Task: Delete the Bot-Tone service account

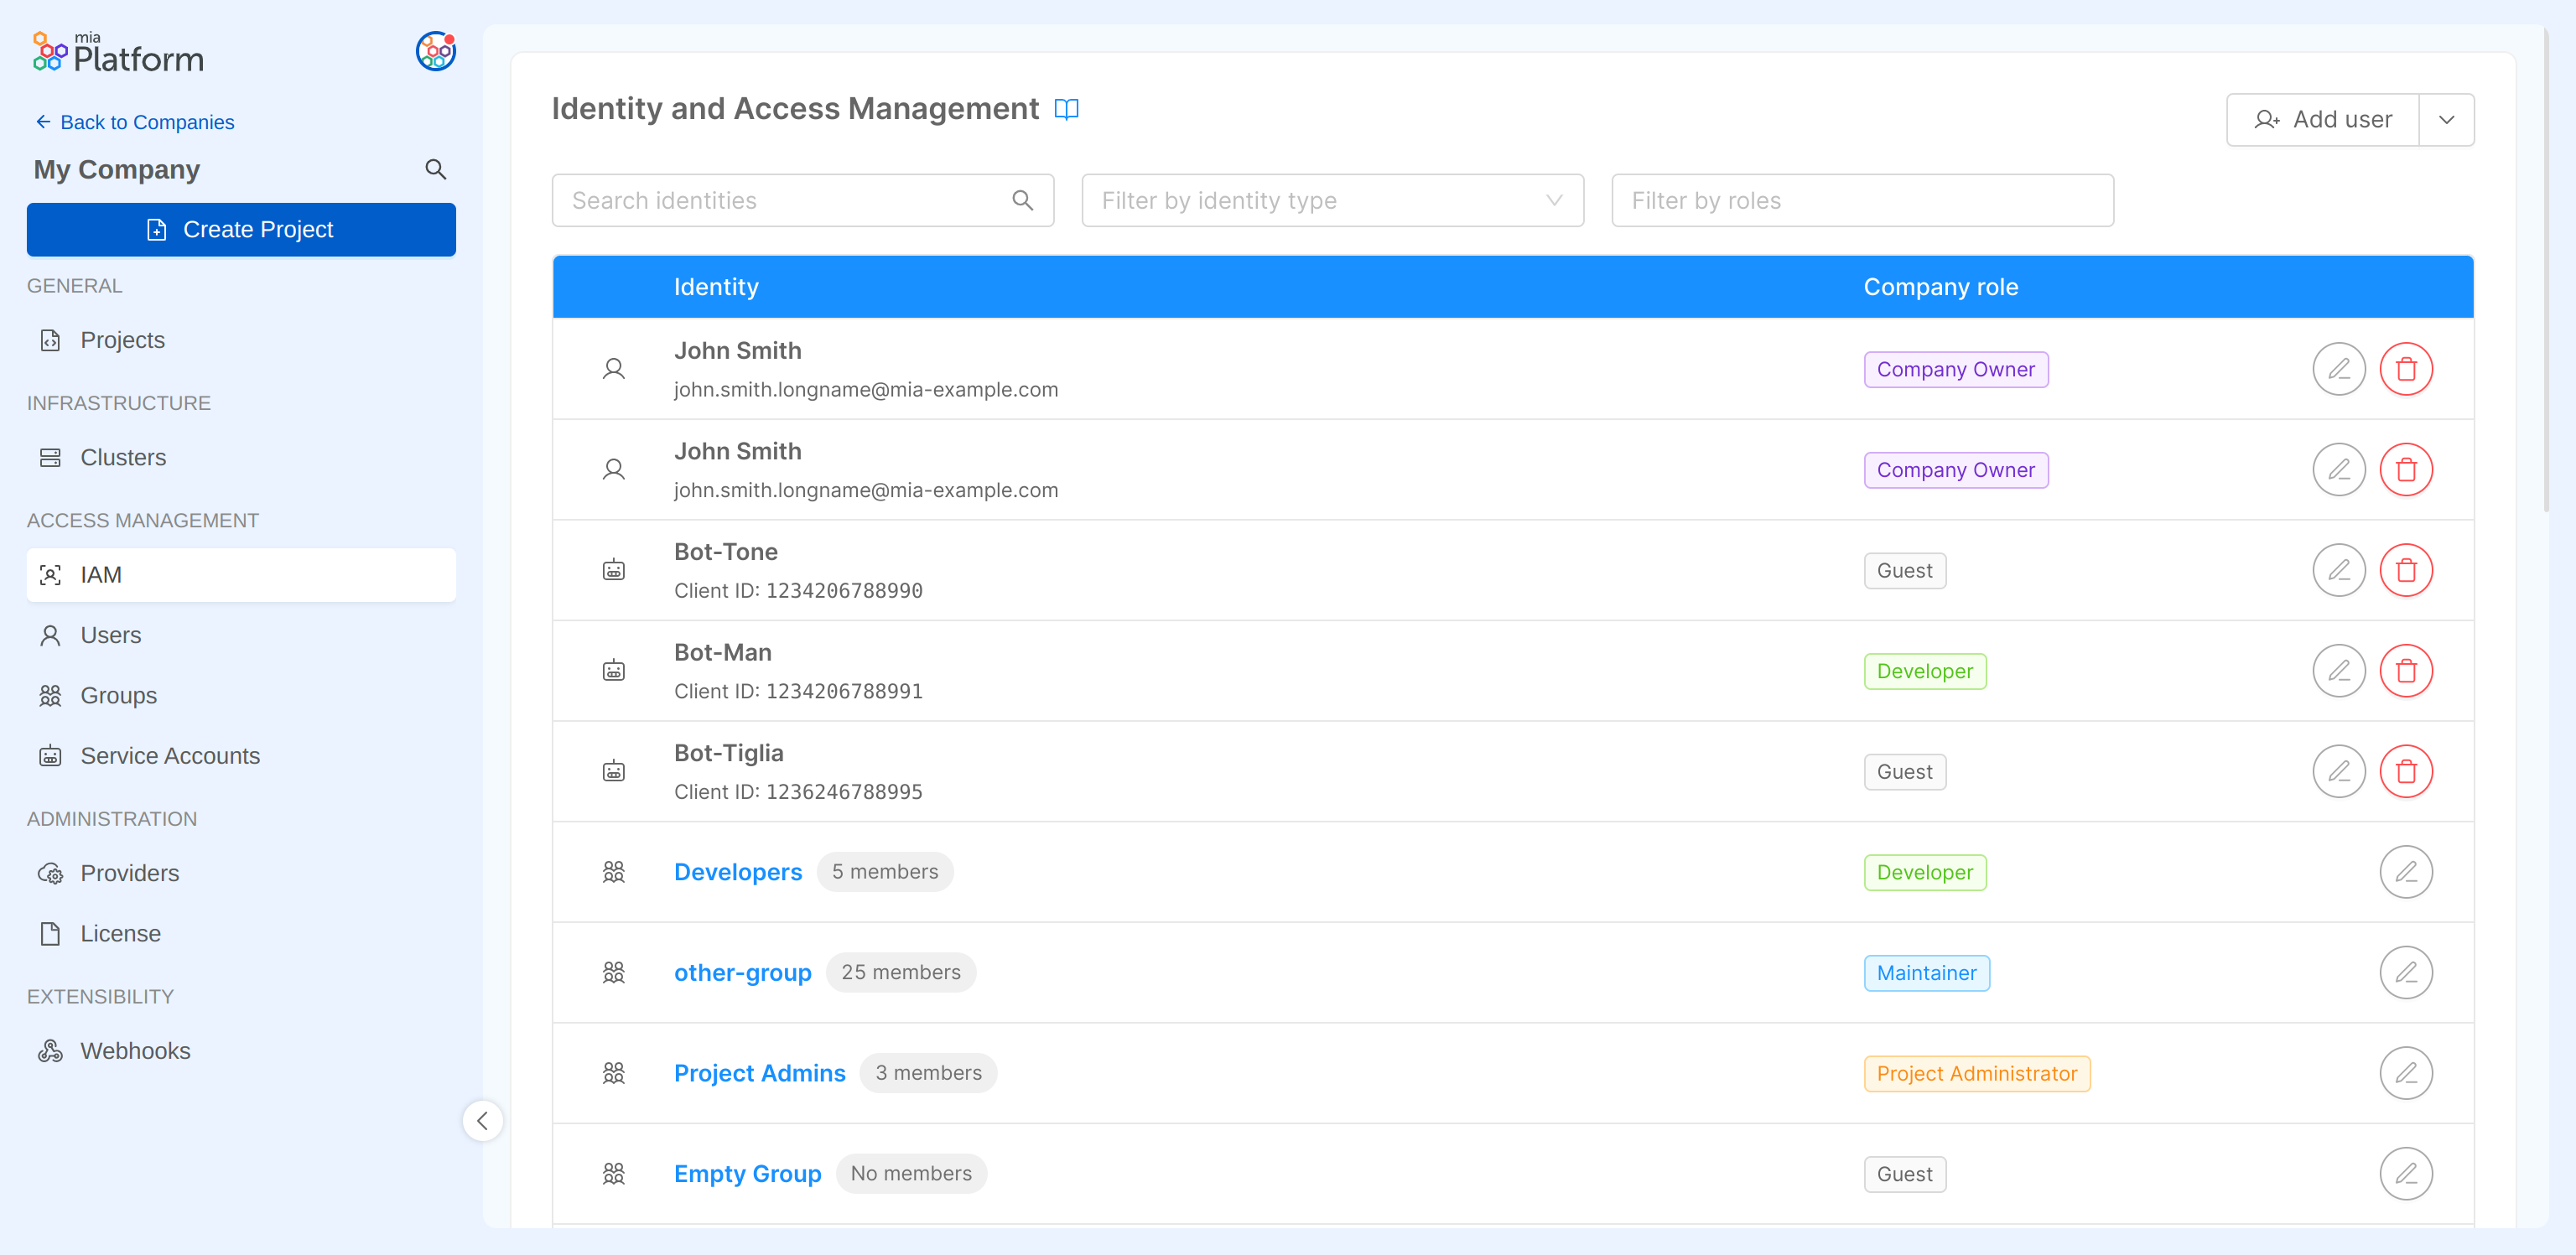Action: pyautogui.click(x=2405, y=570)
